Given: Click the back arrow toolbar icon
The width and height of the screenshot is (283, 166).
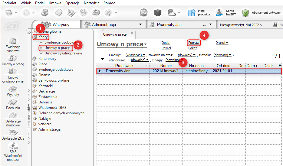Looking at the screenshot, I should [9, 13].
